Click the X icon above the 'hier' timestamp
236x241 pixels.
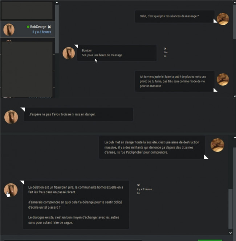click(165, 48)
